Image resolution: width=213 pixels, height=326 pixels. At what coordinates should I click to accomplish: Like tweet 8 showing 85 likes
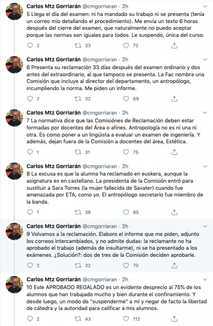[126, 212]
